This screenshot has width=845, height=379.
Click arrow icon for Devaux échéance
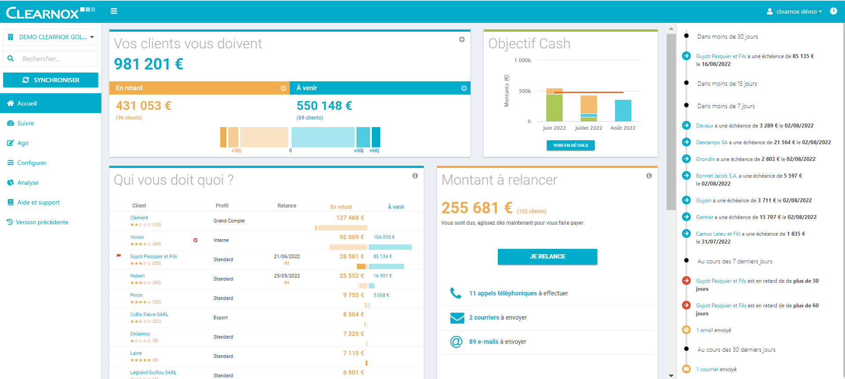click(686, 125)
